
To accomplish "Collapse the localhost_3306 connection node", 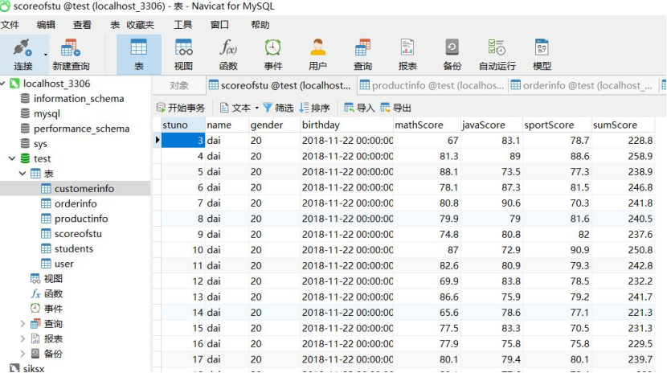I will click(3, 84).
